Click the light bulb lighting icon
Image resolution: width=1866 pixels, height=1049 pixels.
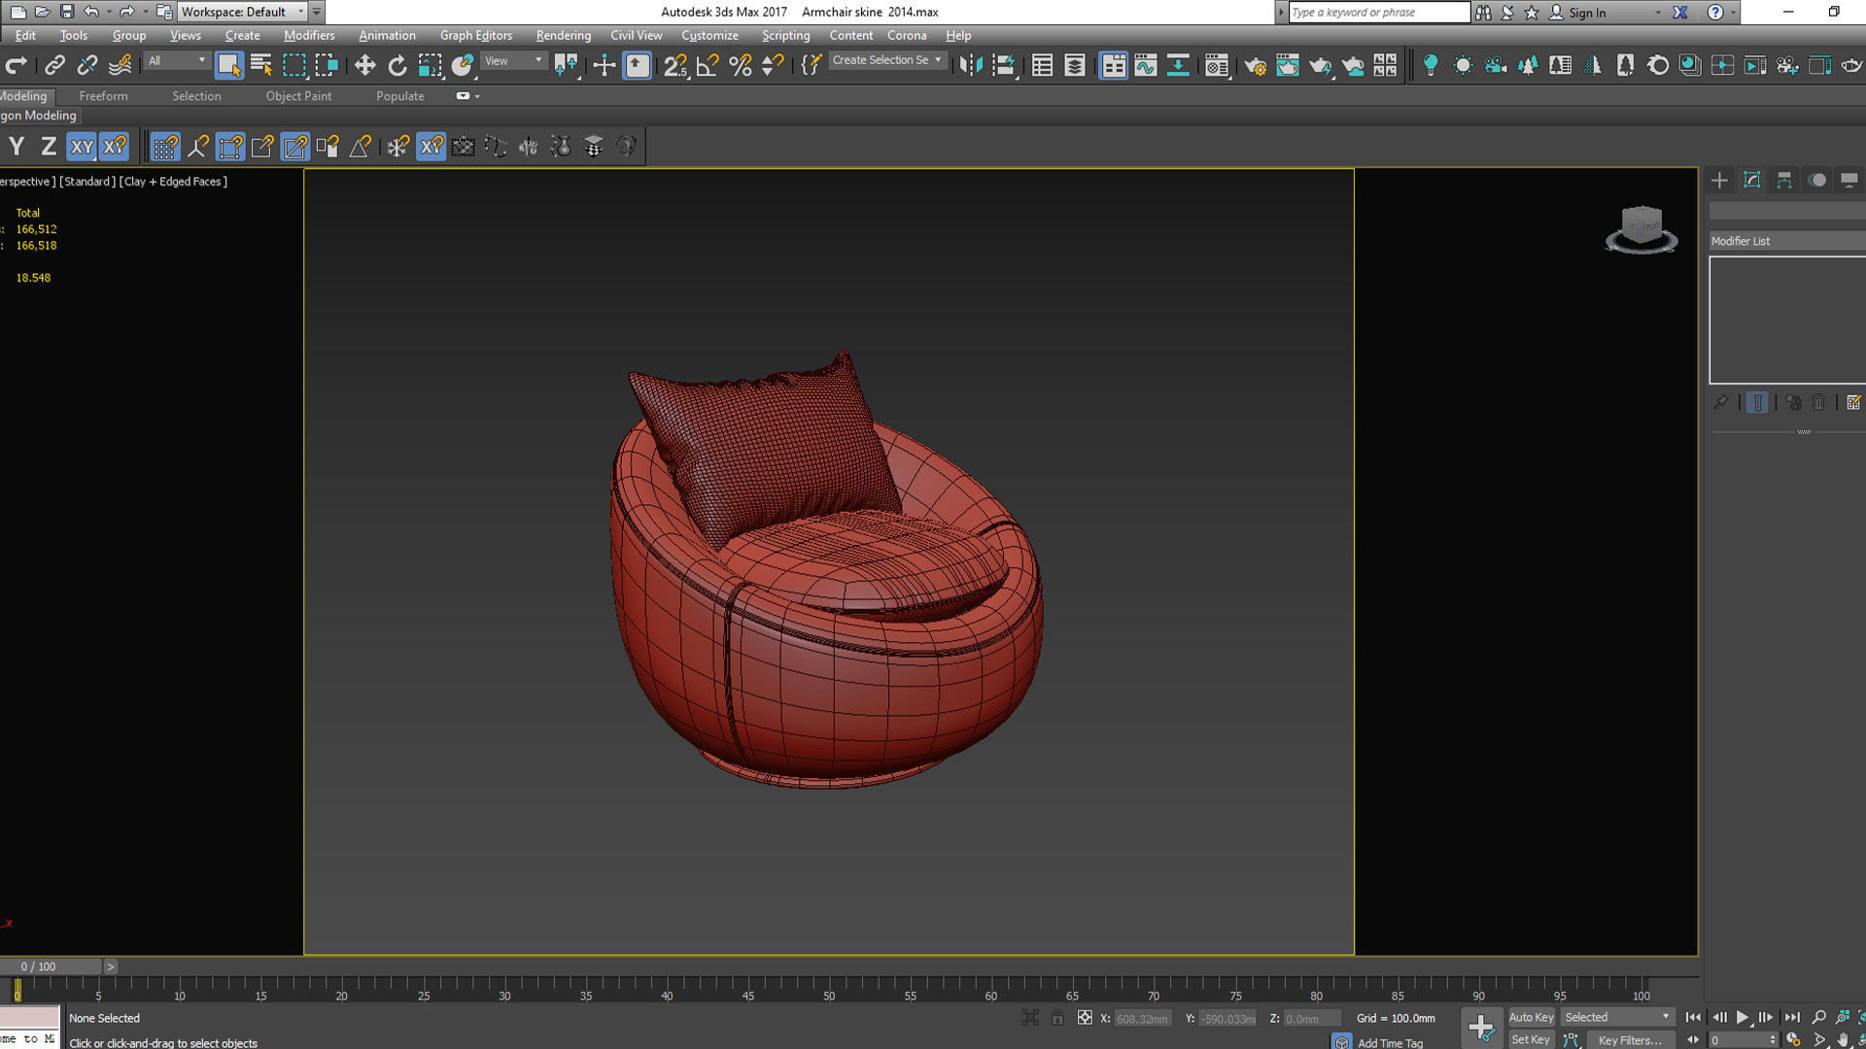(x=1430, y=65)
